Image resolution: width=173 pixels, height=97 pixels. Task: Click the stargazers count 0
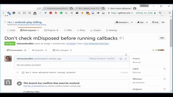[147, 22]
